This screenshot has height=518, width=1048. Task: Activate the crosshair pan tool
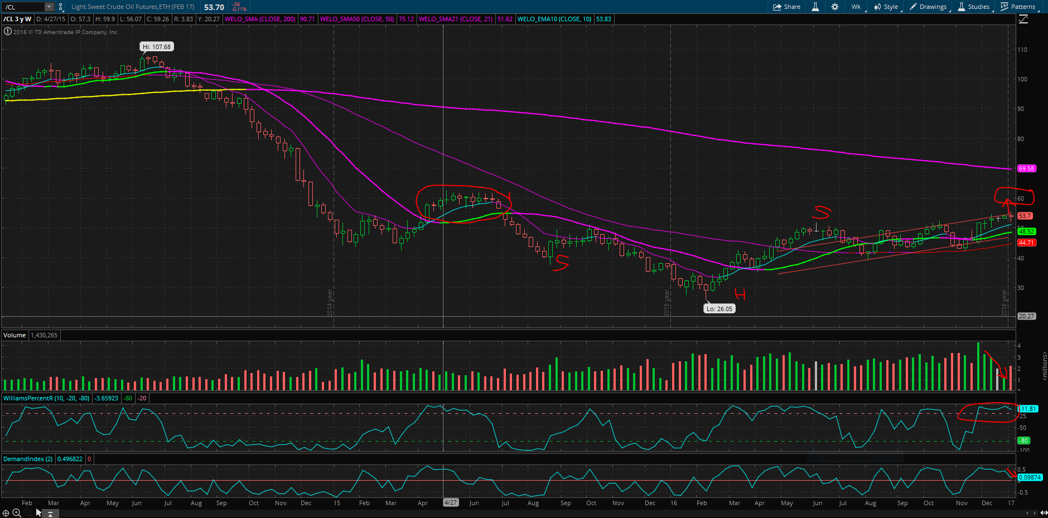pyautogui.click(x=6, y=513)
